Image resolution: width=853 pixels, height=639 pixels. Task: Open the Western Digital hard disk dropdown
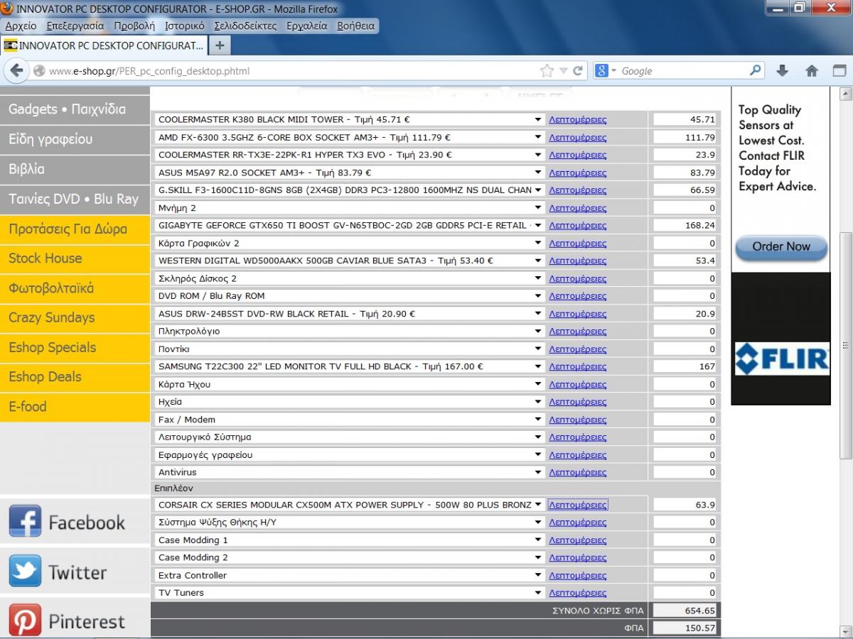350,261
